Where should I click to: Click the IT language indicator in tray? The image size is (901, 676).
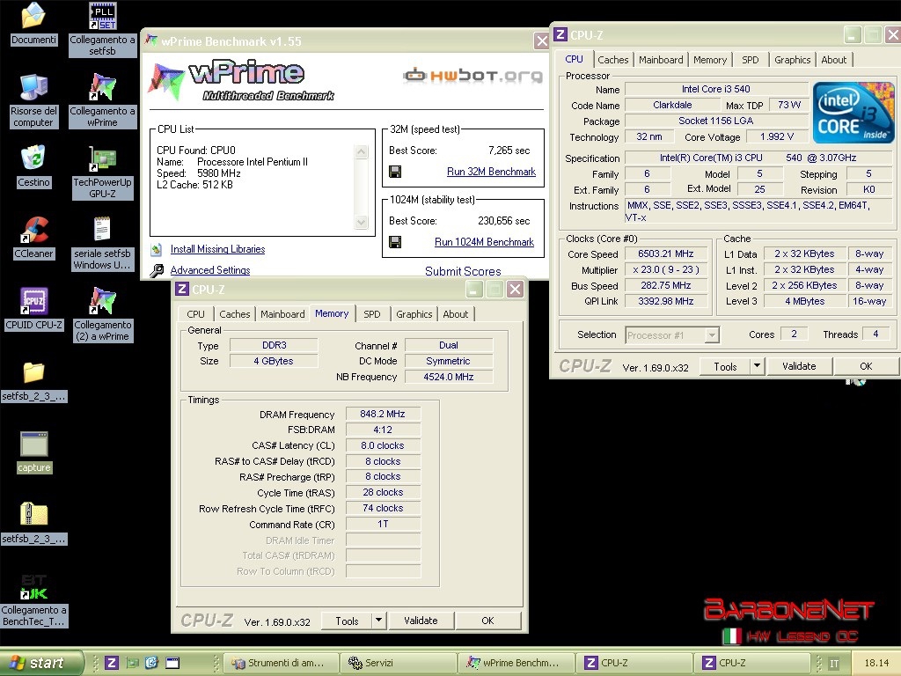coord(834,664)
